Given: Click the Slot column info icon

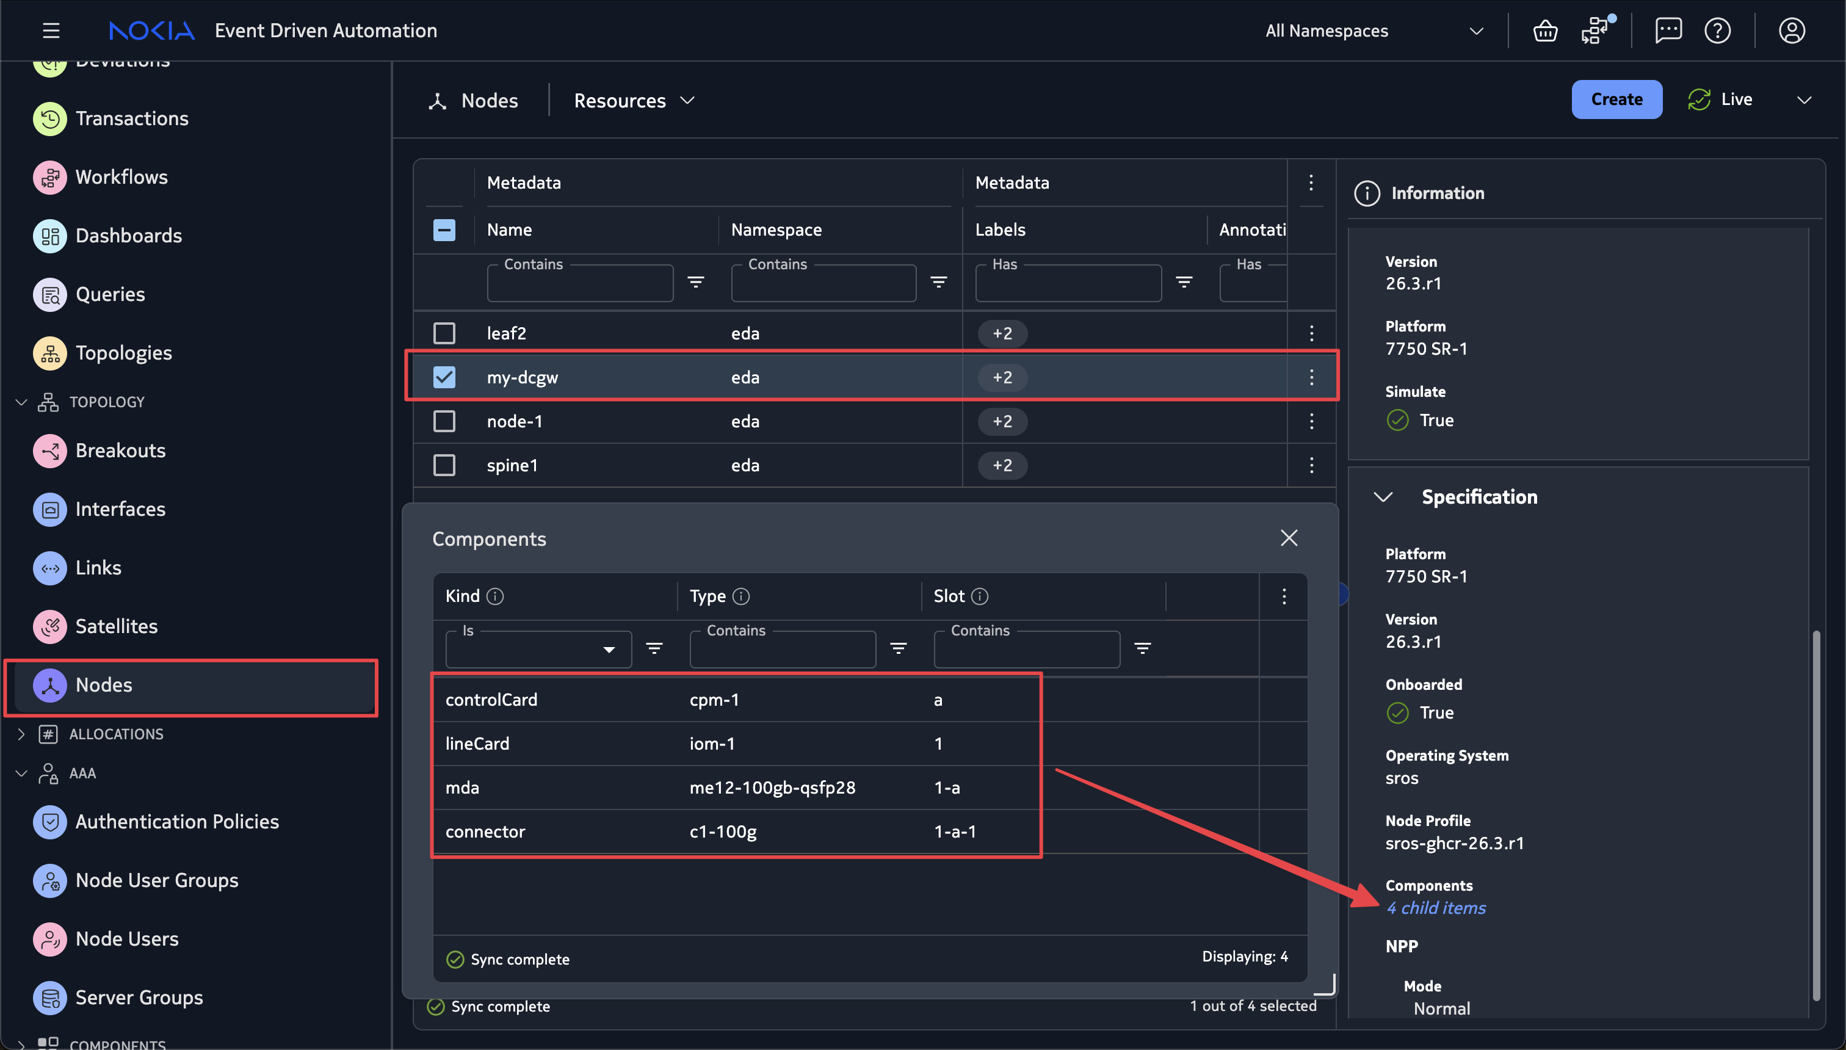Looking at the screenshot, I should 979,596.
